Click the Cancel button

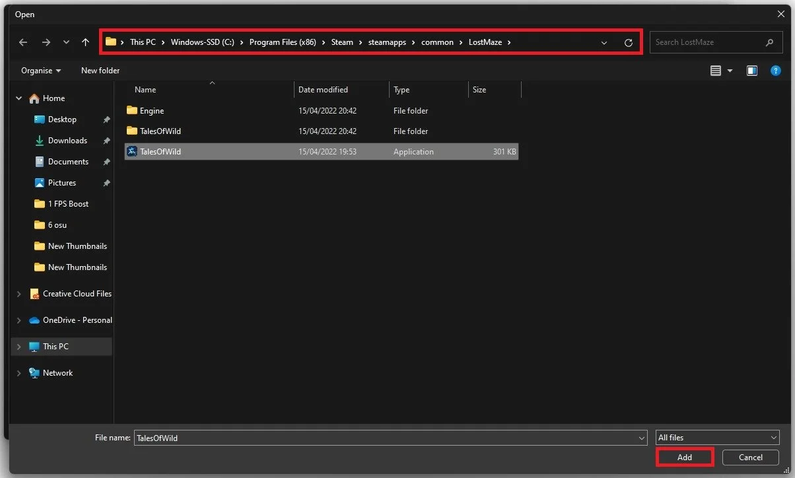click(751, 457)
